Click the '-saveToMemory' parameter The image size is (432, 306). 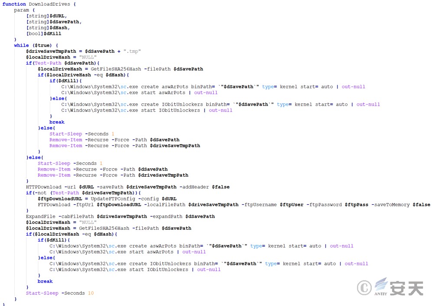[x=390, y=205]
